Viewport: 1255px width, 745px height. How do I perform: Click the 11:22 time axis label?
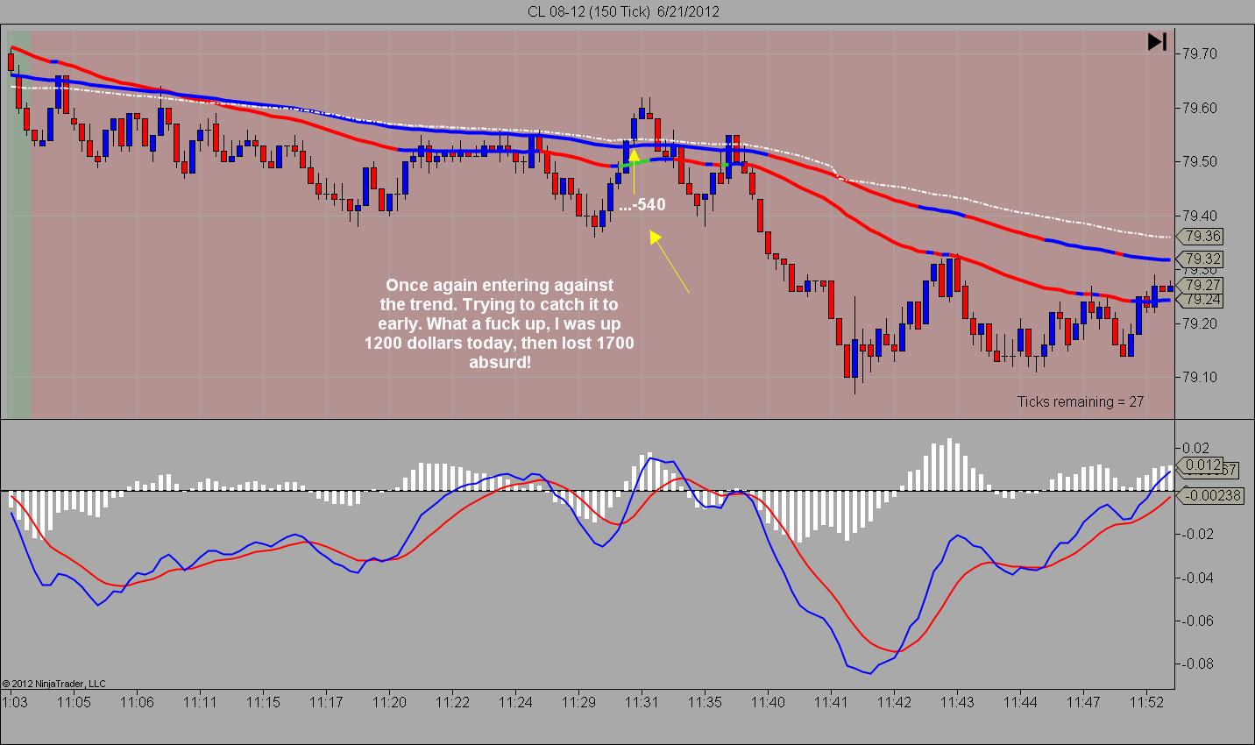click(452, 702)
